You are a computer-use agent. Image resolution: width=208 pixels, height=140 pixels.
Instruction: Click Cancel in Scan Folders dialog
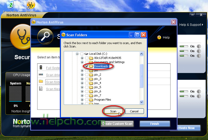click(134, 111)
